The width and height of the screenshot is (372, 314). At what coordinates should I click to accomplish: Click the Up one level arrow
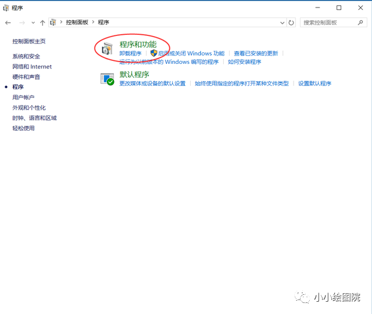(x=42, y=23)
